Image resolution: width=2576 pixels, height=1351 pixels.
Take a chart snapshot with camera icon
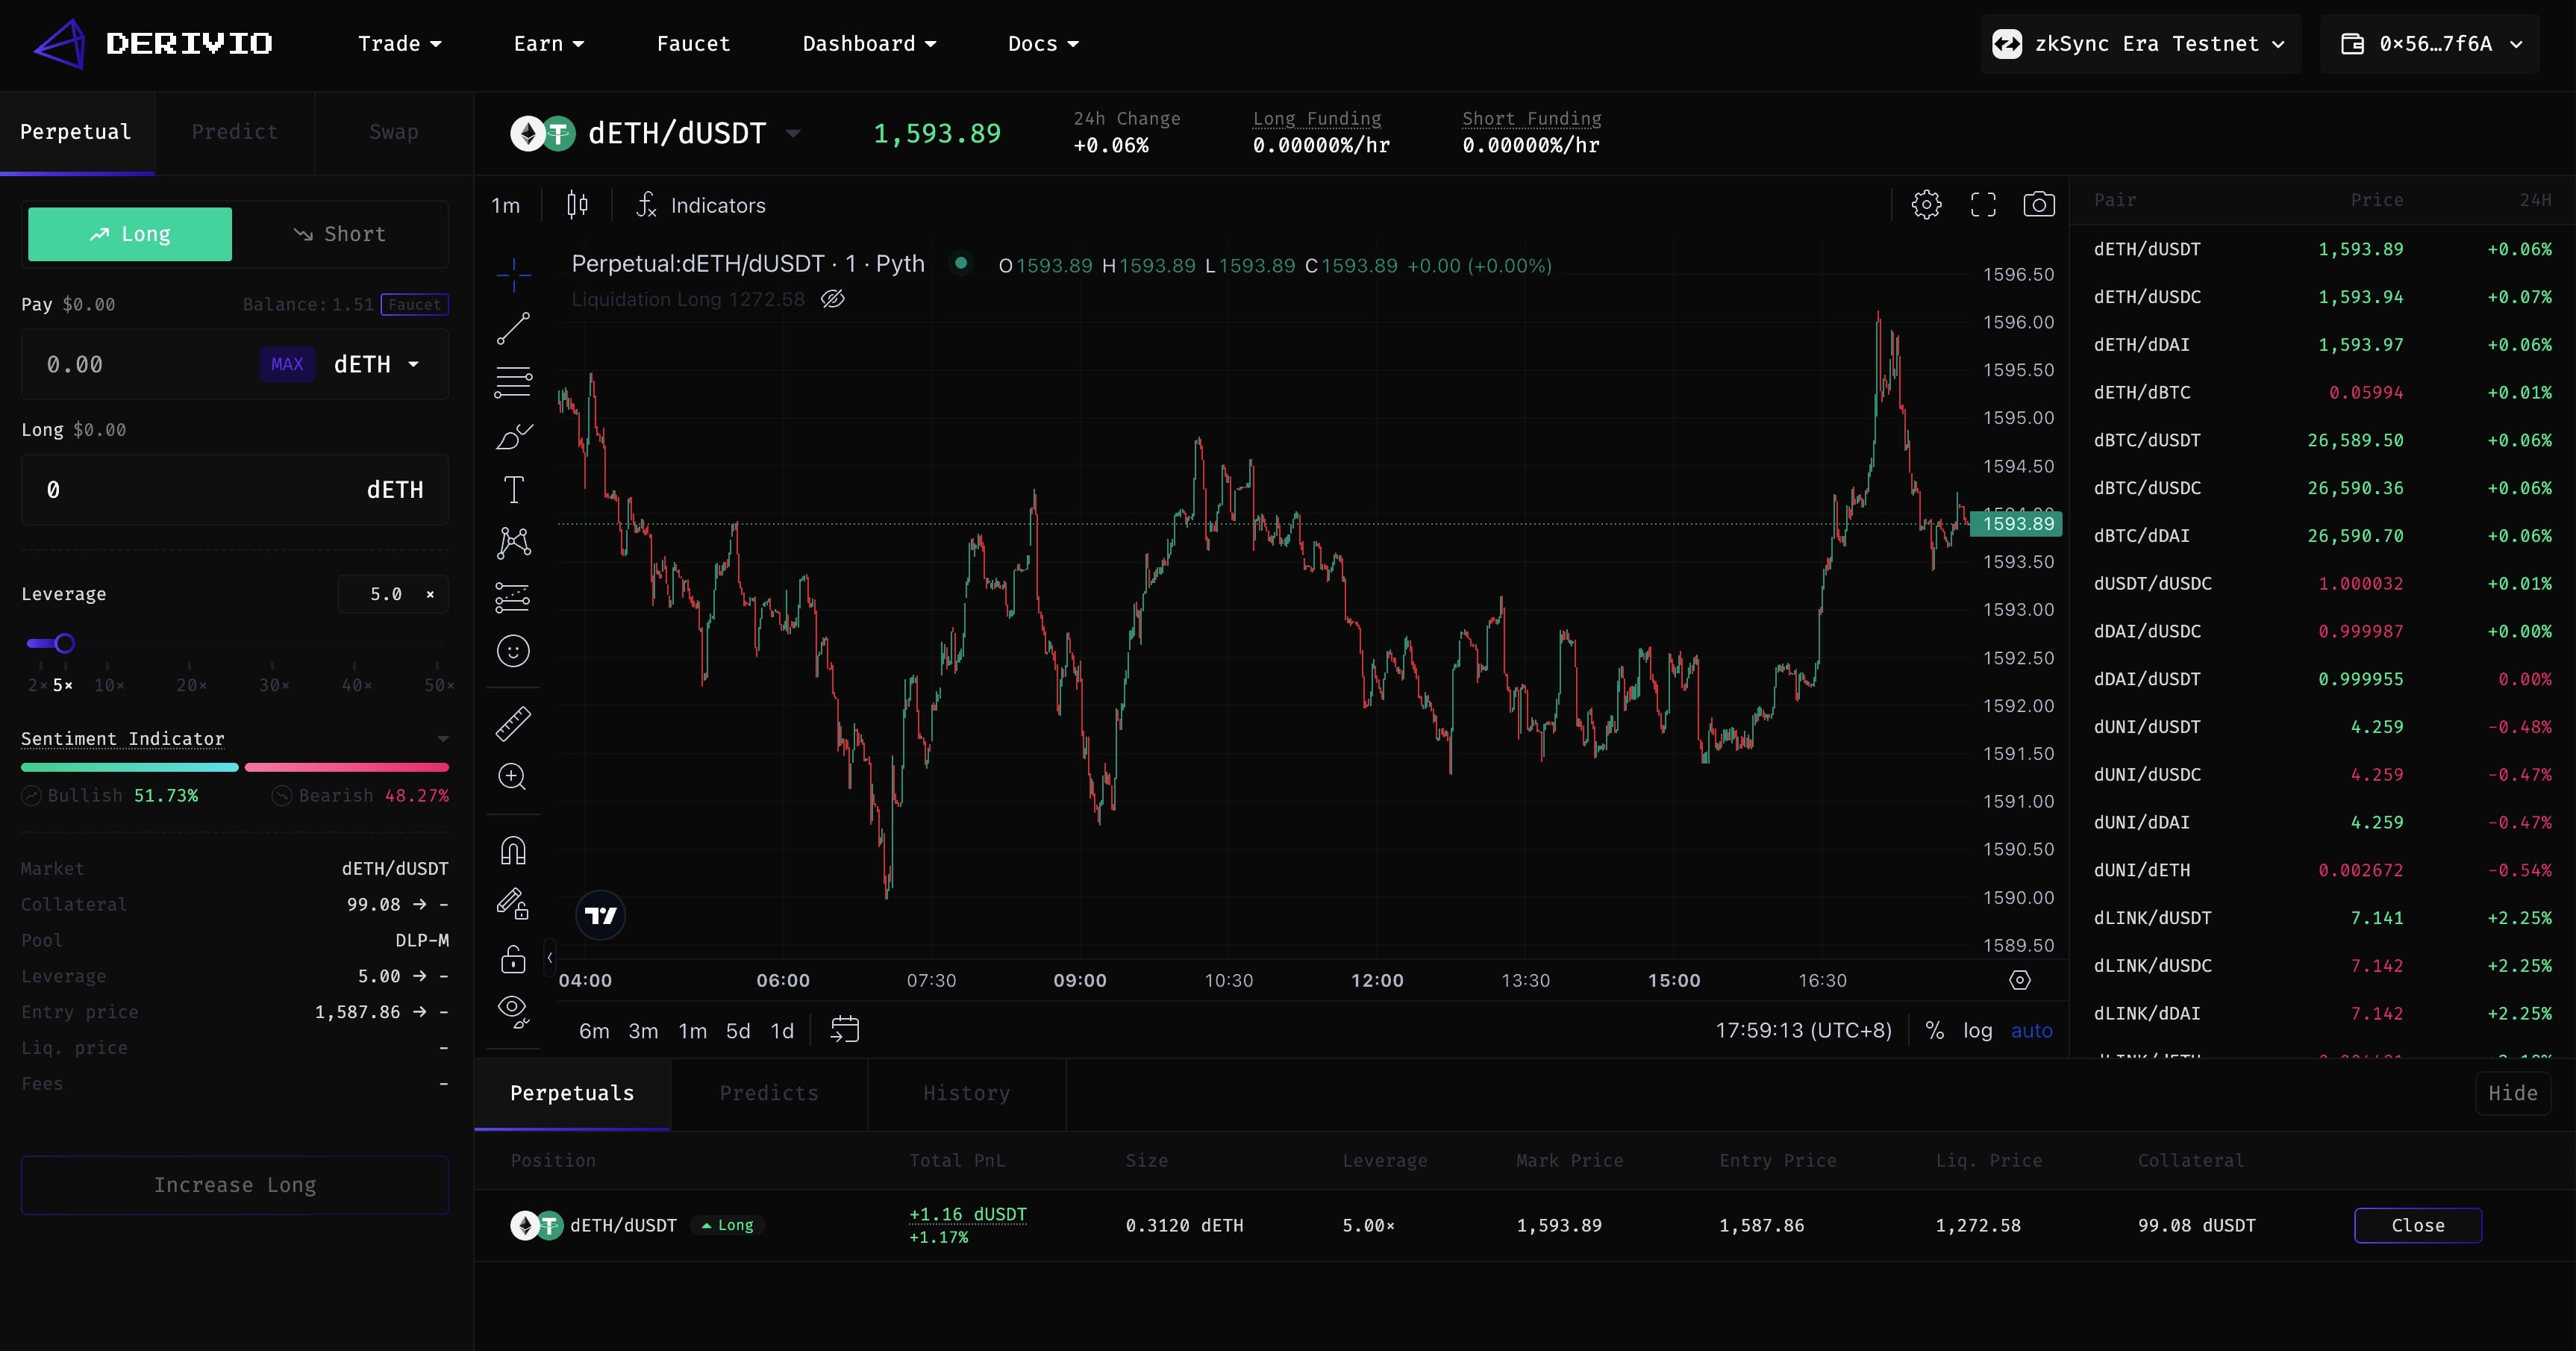tap(2039, 205)
